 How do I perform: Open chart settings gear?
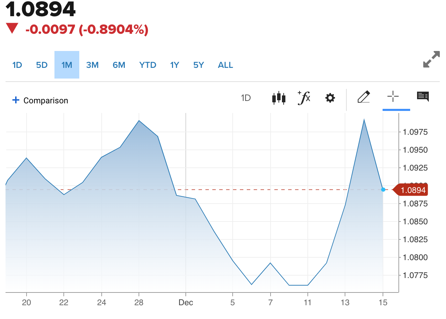pos(330,98)
